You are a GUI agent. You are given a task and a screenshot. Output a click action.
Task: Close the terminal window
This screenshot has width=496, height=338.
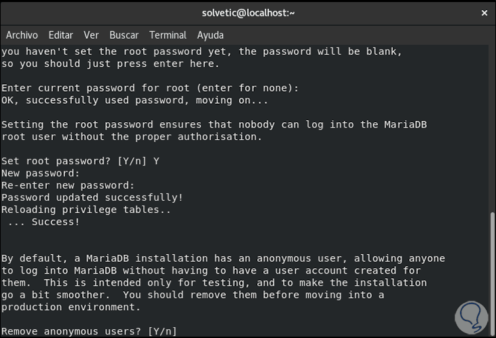[483, 12]
